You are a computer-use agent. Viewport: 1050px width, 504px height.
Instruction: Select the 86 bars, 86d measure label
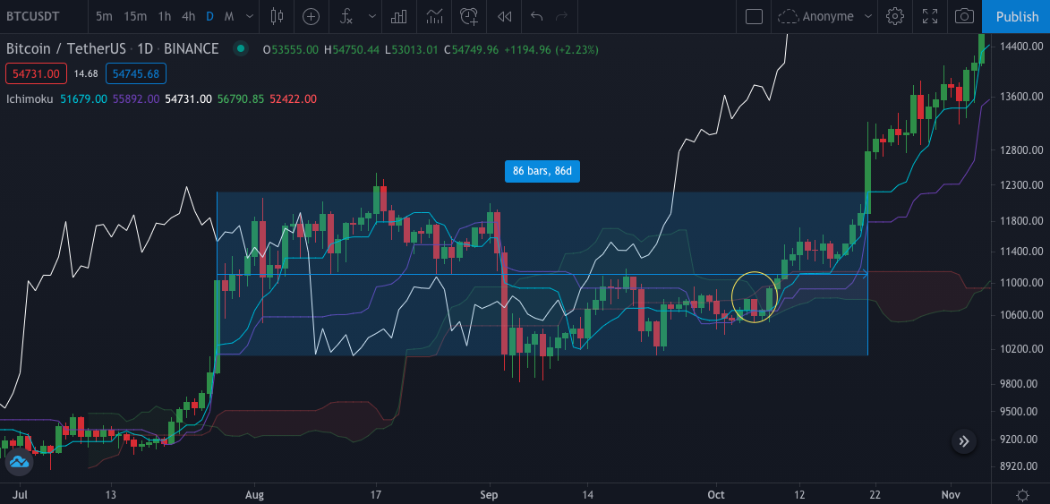coord(542,171)
